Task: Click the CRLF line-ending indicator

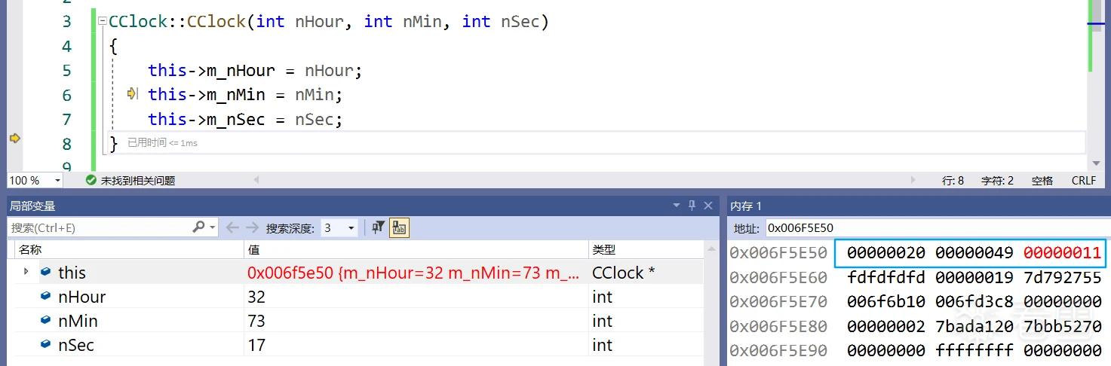Action: 1084,181
